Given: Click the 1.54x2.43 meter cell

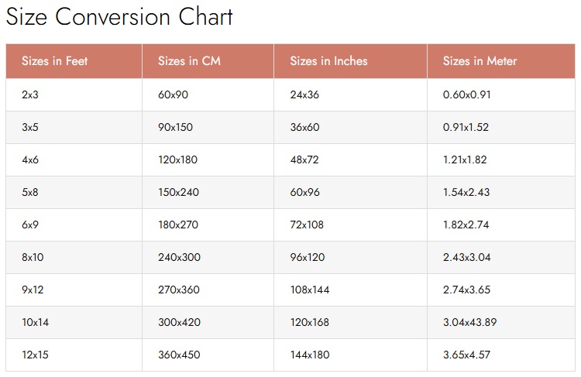Looking at the screenshot, I should (x=501, y=193).
